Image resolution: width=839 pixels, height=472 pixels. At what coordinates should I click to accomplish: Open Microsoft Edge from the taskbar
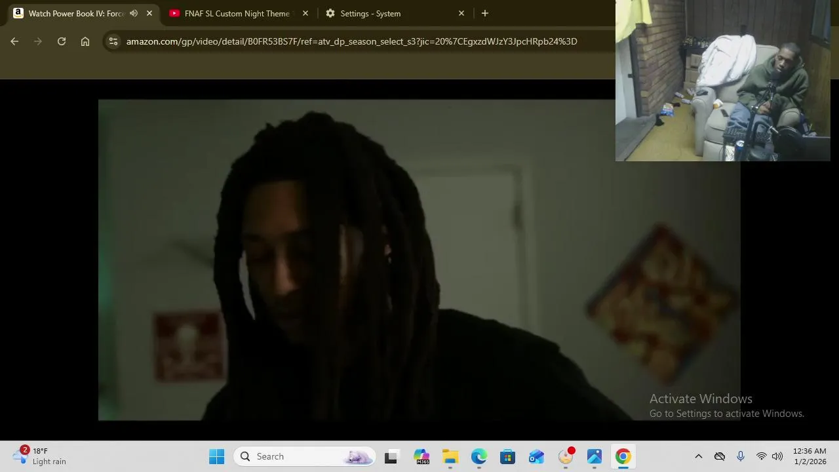pos(479,456)
